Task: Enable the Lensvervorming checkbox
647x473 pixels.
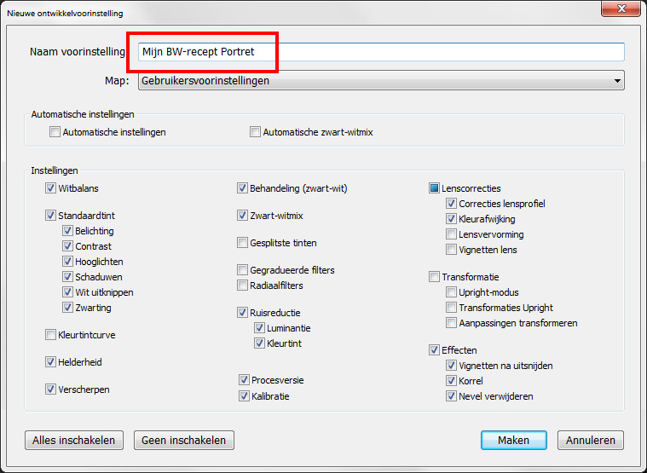Action: [452, 234]
